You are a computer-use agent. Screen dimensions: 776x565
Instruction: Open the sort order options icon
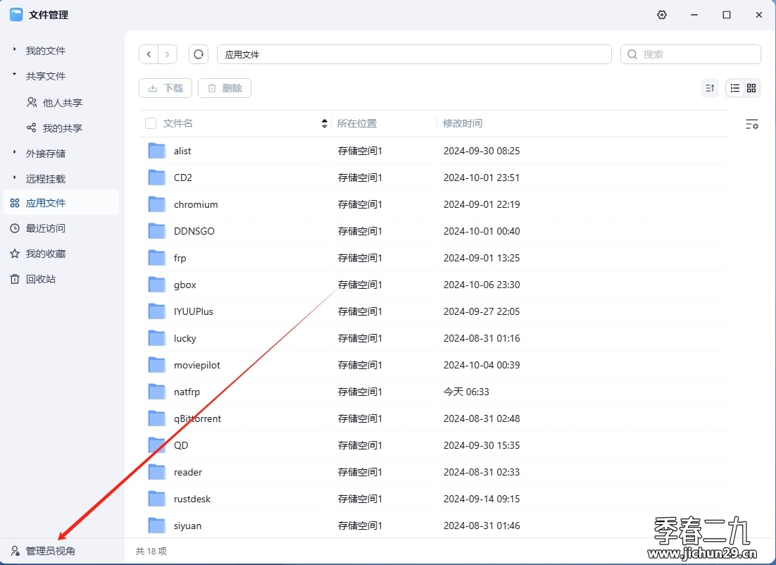[709, 88]
